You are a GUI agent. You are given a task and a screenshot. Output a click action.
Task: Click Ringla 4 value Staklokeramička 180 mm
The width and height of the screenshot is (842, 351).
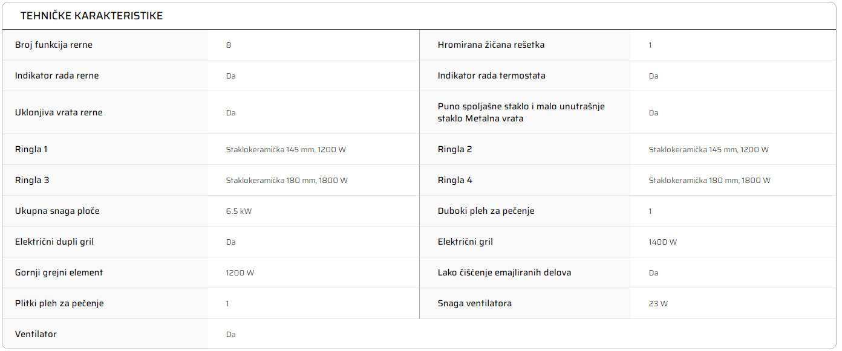click(x=710, y=180)
